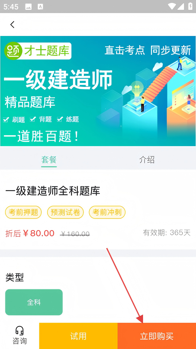Tap the 考前押题 tag
The width and height of the screenshot is (196, 349).
[x=23, y=212]
